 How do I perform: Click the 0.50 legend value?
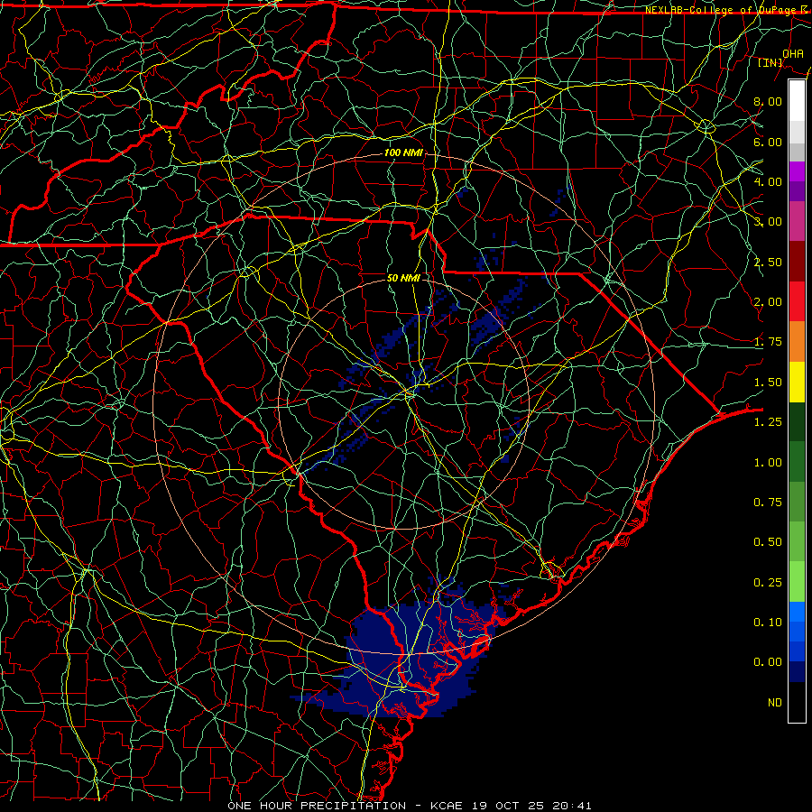click(x=768, y=542)
